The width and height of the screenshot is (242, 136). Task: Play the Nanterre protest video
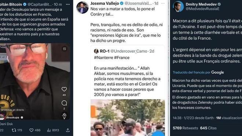pos(128,118)
